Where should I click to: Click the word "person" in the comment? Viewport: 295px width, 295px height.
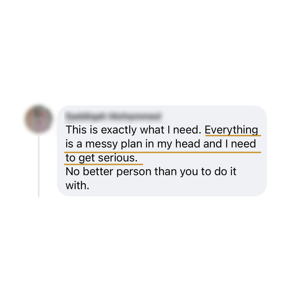pyautogui.click(x=134, y=172)
